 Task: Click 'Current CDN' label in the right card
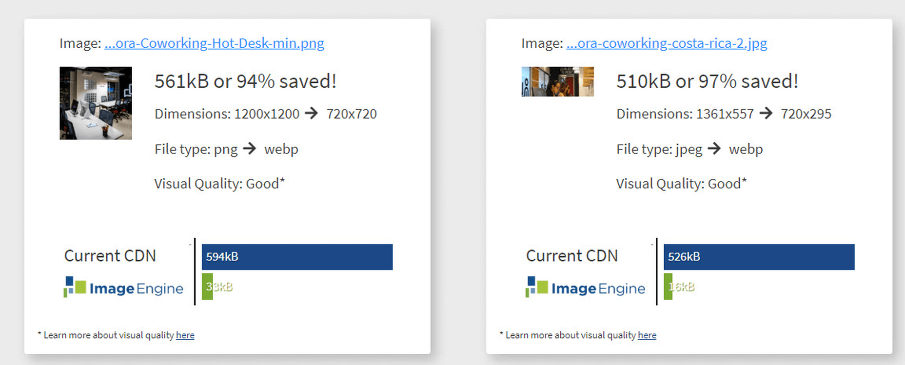[x=572, y=256]
